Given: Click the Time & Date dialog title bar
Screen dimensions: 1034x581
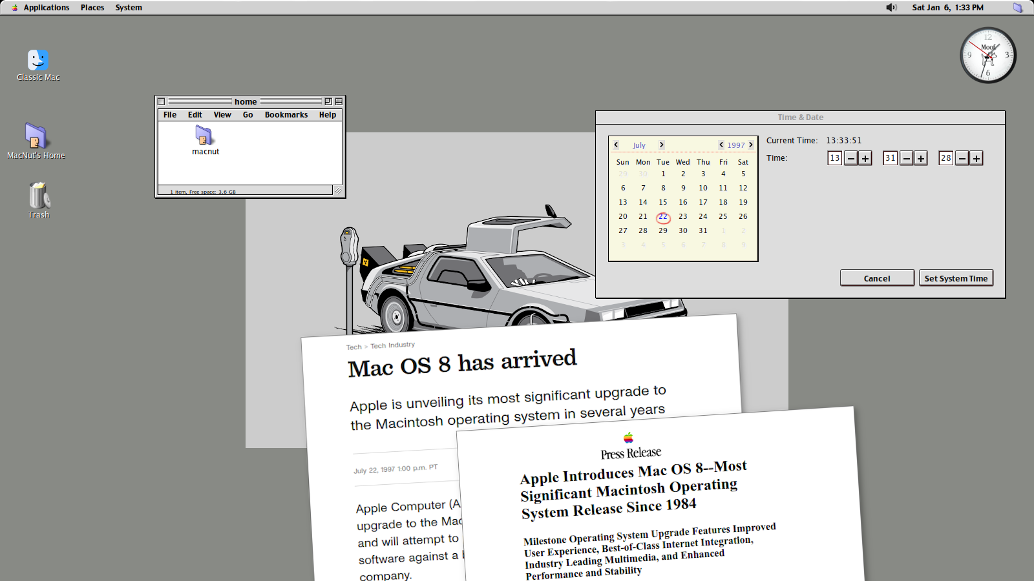Looking at the screenshot, I should tap(800, 117).
